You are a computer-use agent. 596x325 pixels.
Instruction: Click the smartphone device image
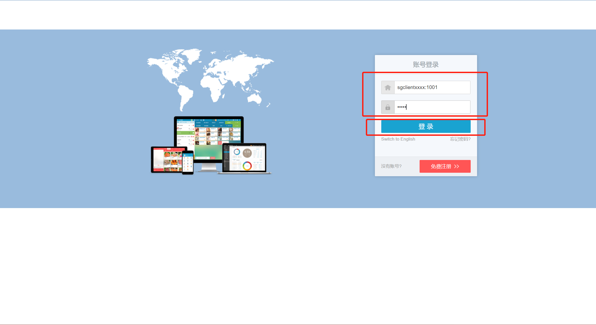[188, 162]
